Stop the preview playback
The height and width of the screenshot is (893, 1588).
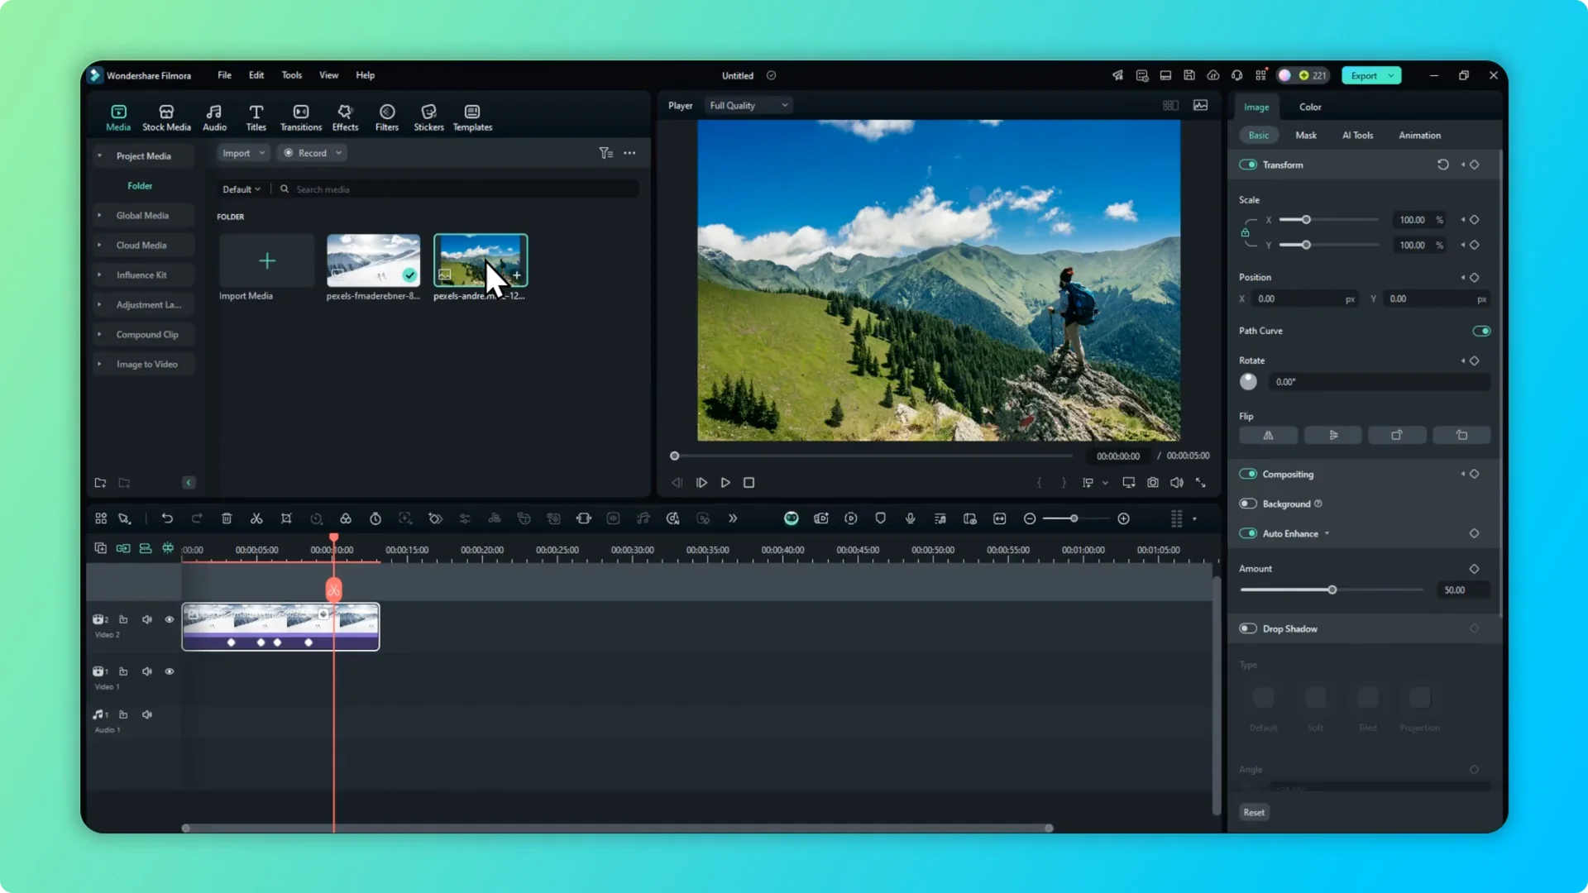[749, 482]
